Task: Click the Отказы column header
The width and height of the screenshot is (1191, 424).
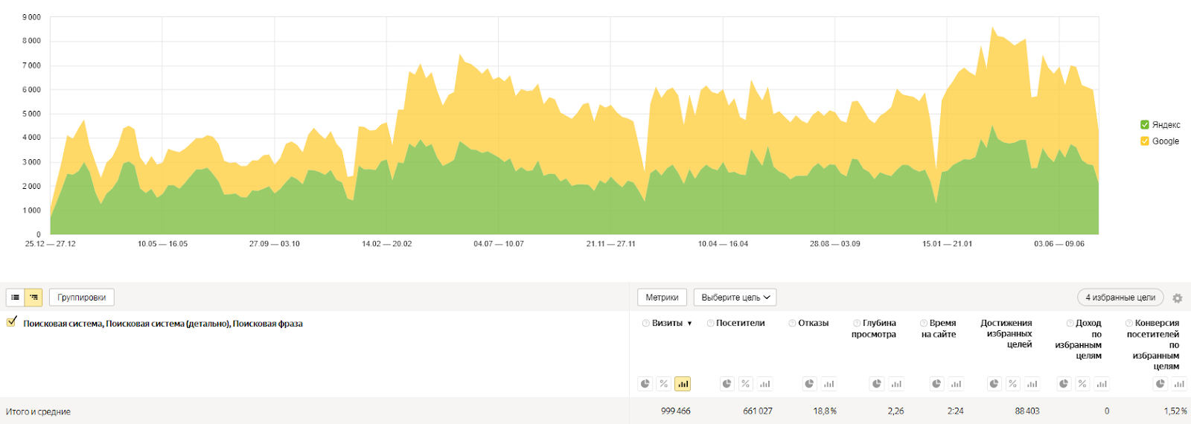Action: 813,324
